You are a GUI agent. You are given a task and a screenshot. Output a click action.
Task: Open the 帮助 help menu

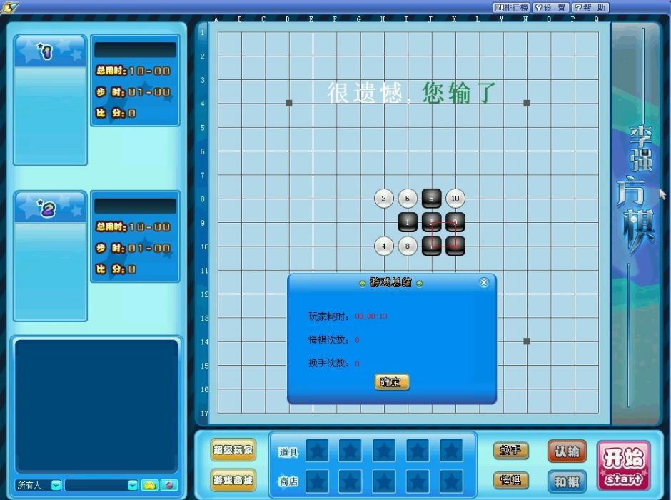tap(590, 7)
